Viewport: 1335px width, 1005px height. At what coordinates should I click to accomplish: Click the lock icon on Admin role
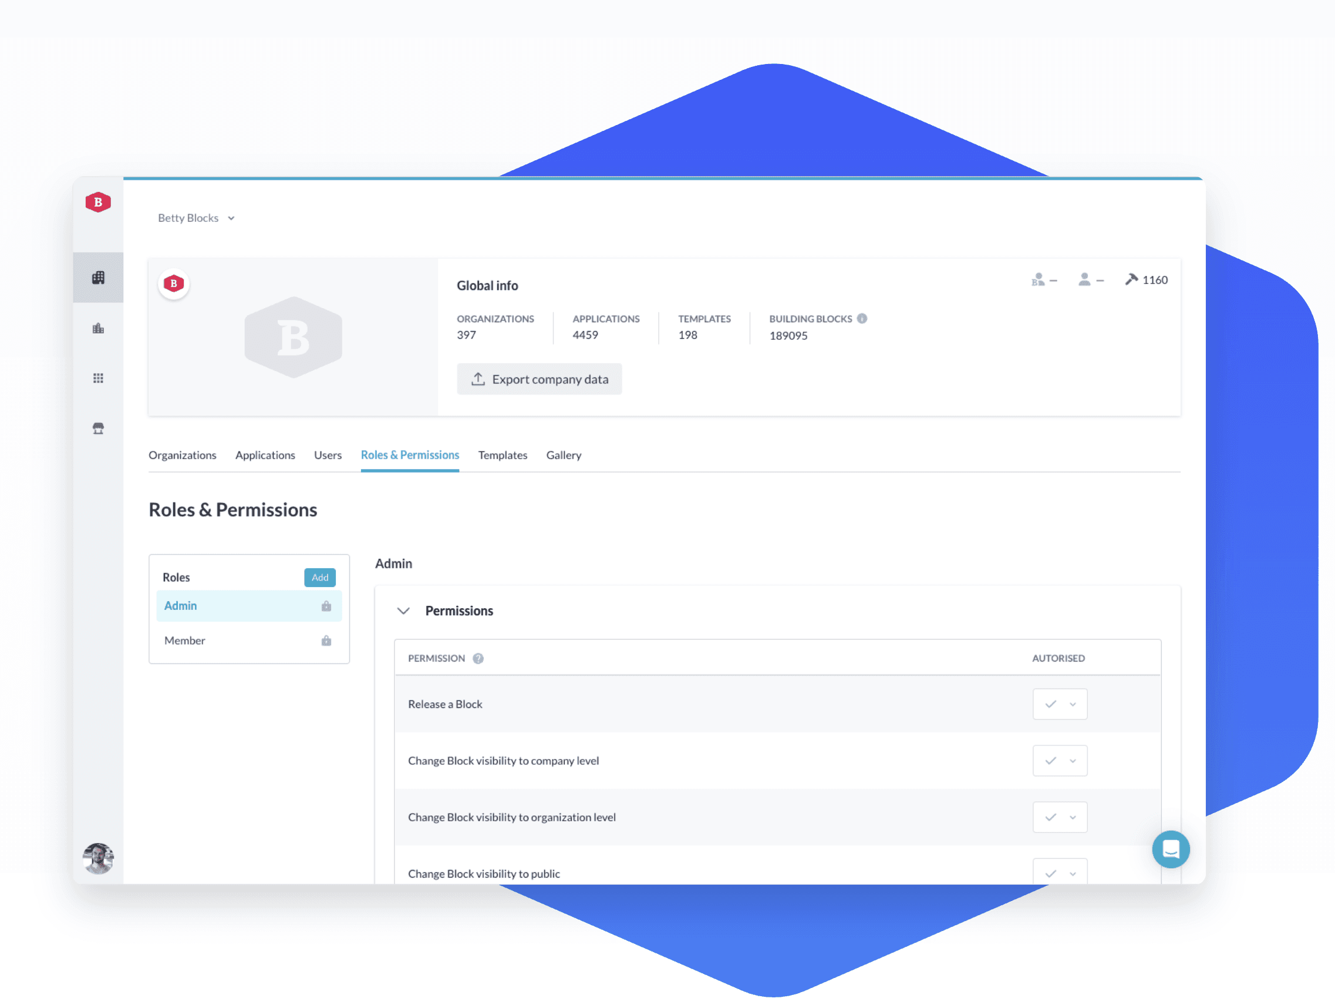[326, 606]
